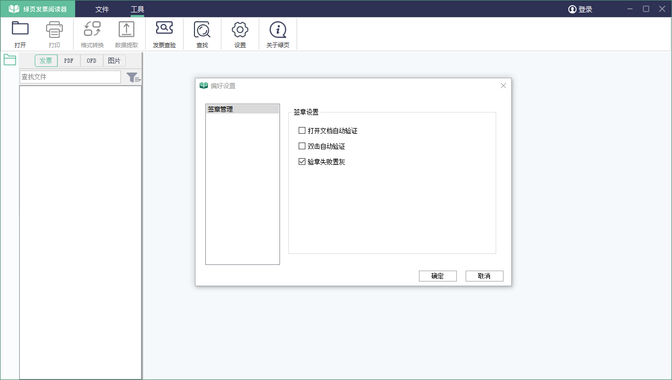Click the Data Extract (数据提取) icon
Viewport: 672px width, 380px height.
pos(127,29)
